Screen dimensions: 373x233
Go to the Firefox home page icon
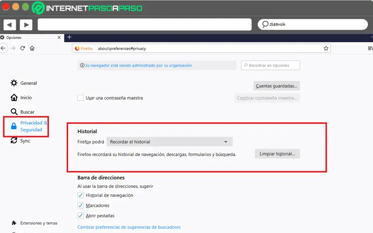32,48
